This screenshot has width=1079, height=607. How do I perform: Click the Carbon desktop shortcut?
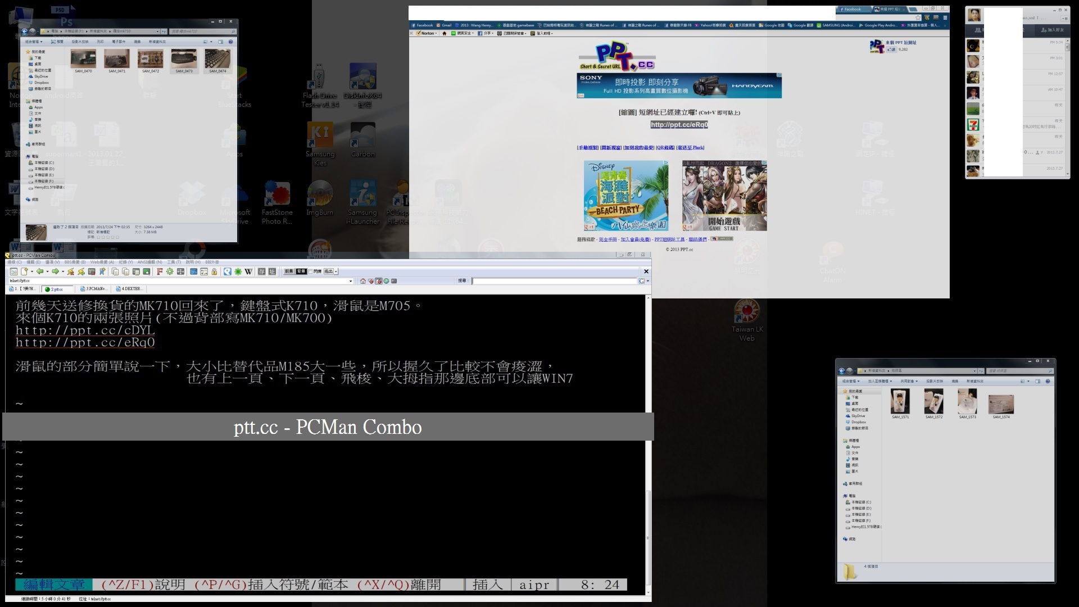click(x=363, y=141)
